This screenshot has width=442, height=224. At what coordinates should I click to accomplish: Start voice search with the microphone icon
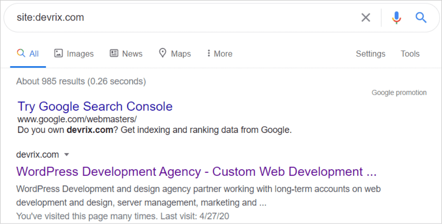pos(396,18)
